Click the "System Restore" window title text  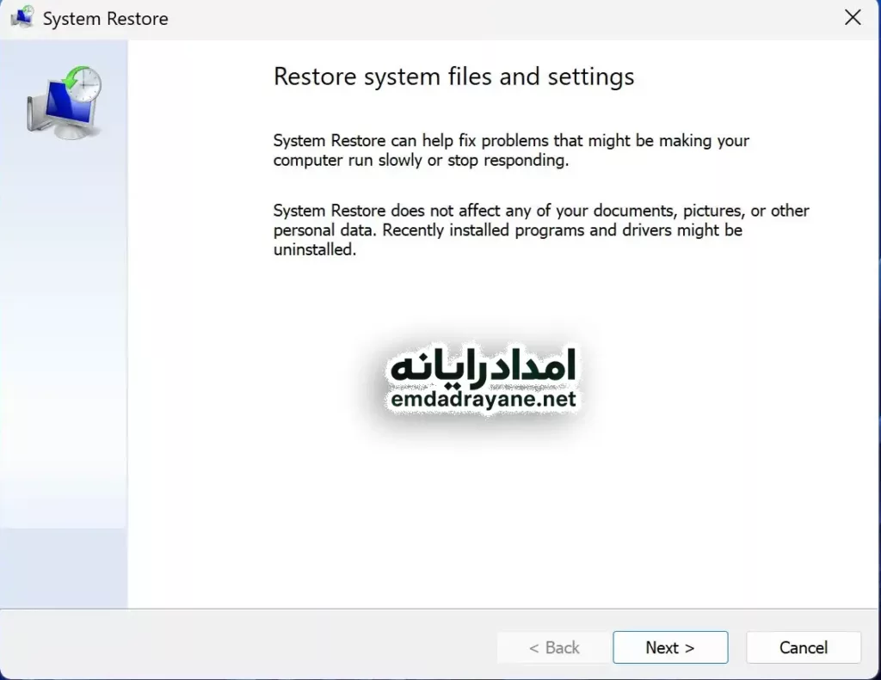pos(105,19)
